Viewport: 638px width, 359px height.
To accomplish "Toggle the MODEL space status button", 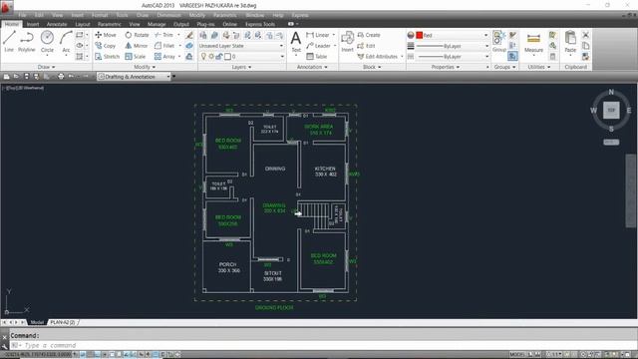I will pyautogui.click(x=517, y=355).
